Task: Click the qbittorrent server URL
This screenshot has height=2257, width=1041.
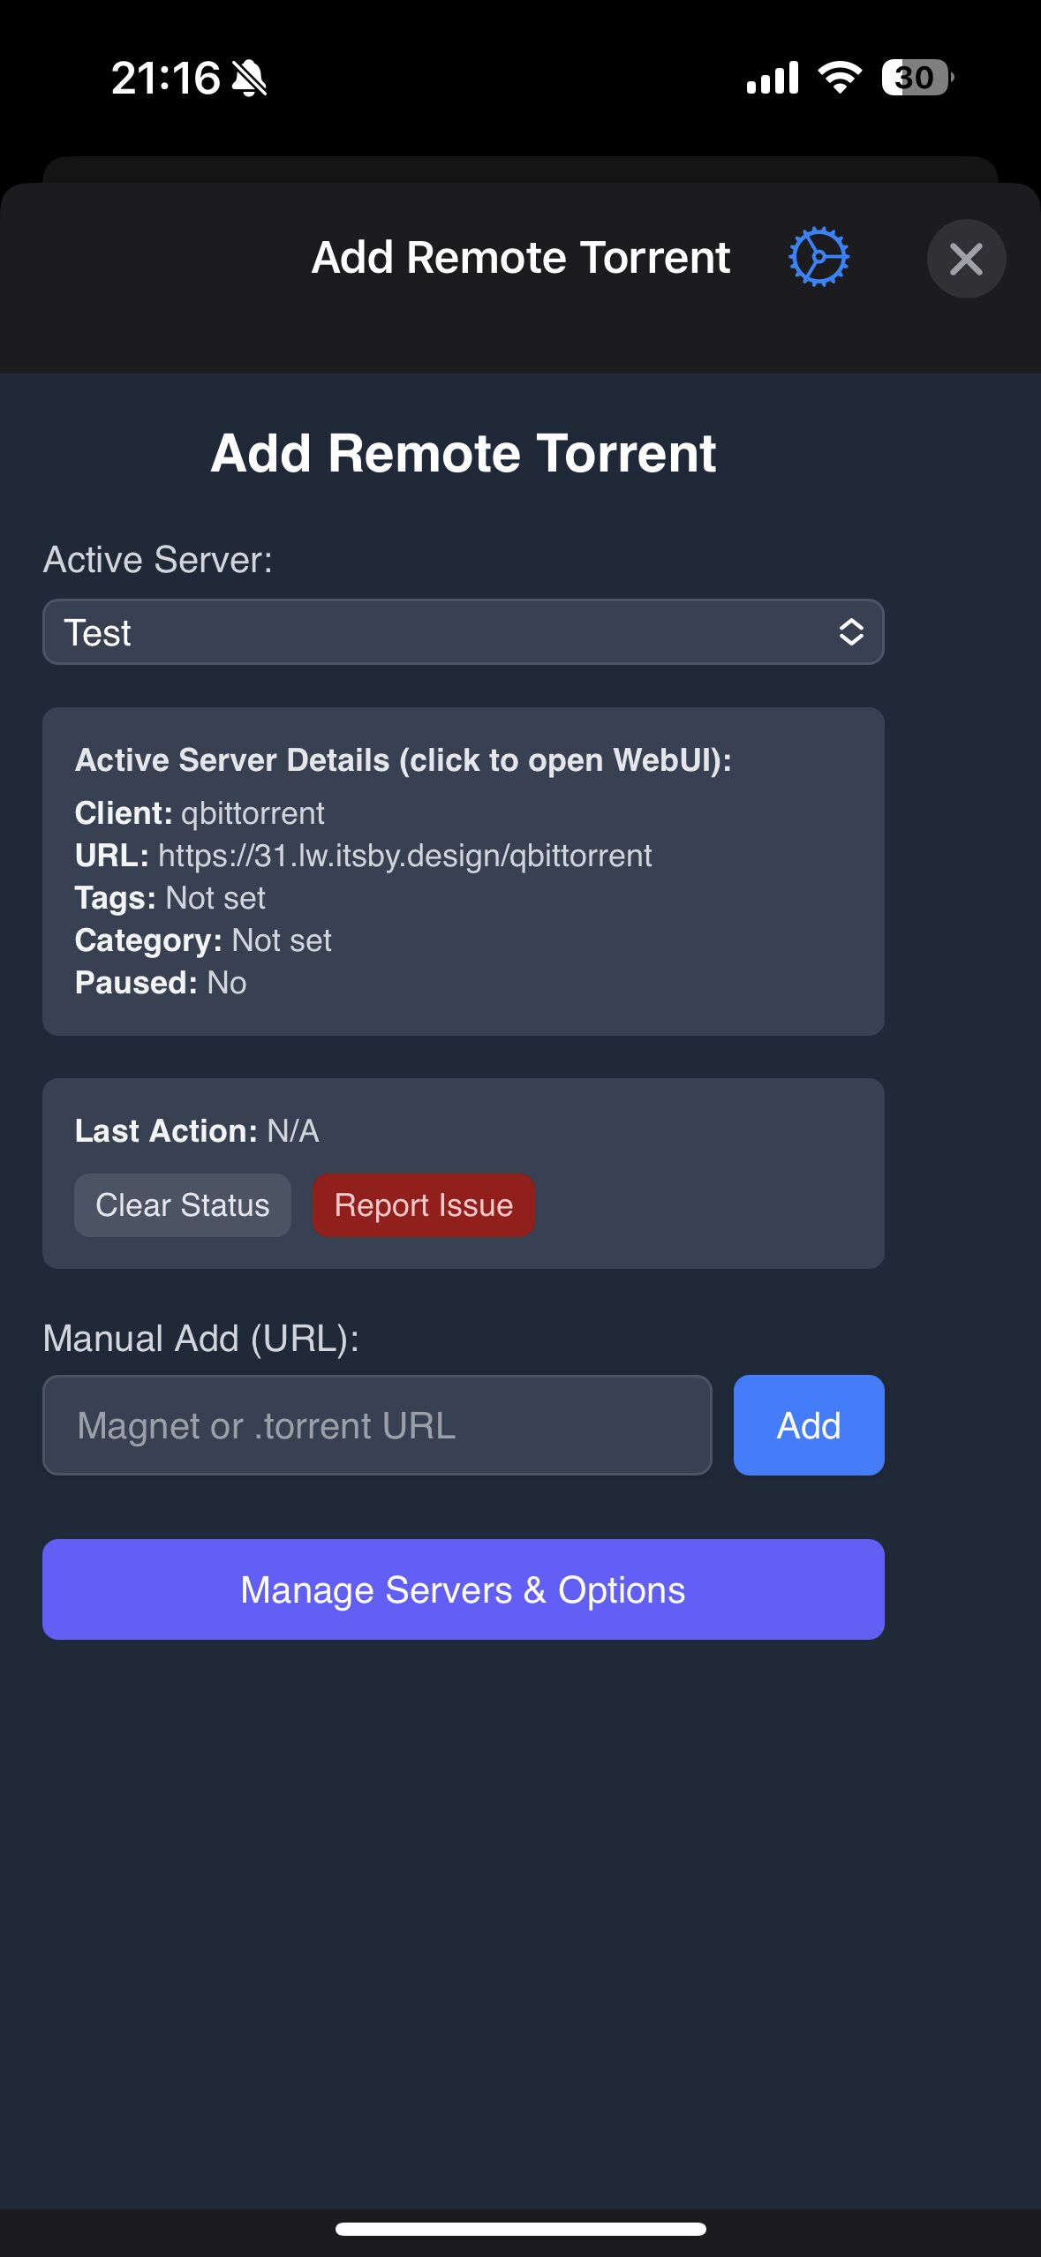Action: [x=404, y=856]
